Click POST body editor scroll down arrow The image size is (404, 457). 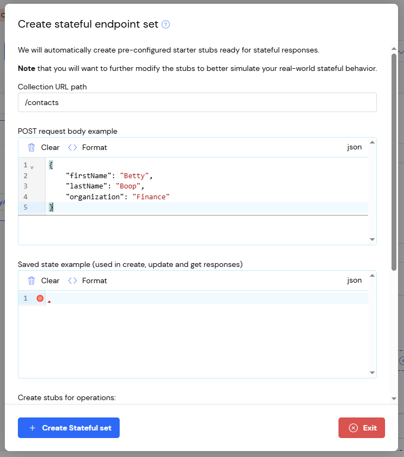coord(372,239)
